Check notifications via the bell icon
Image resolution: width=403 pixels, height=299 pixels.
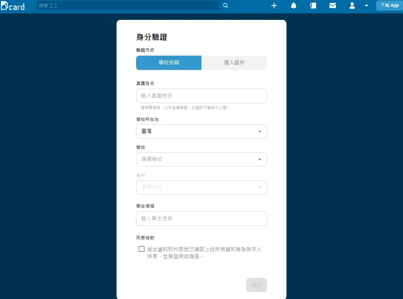point(294,6)
